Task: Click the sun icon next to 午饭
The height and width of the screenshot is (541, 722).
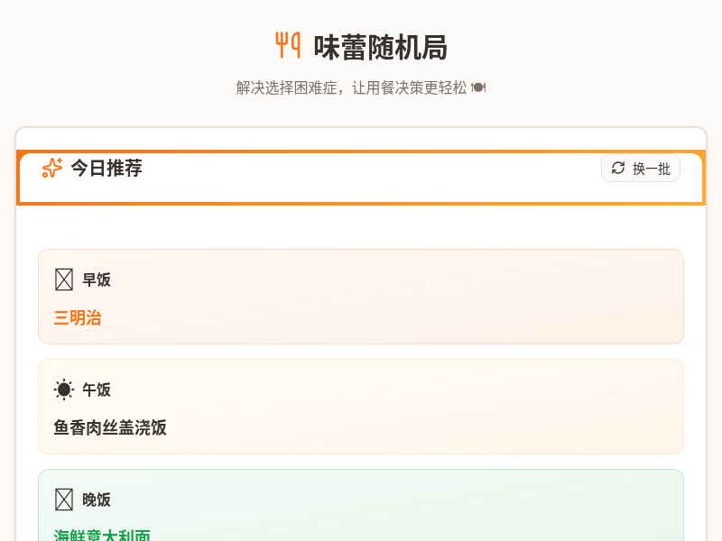Action: [64, 390]
